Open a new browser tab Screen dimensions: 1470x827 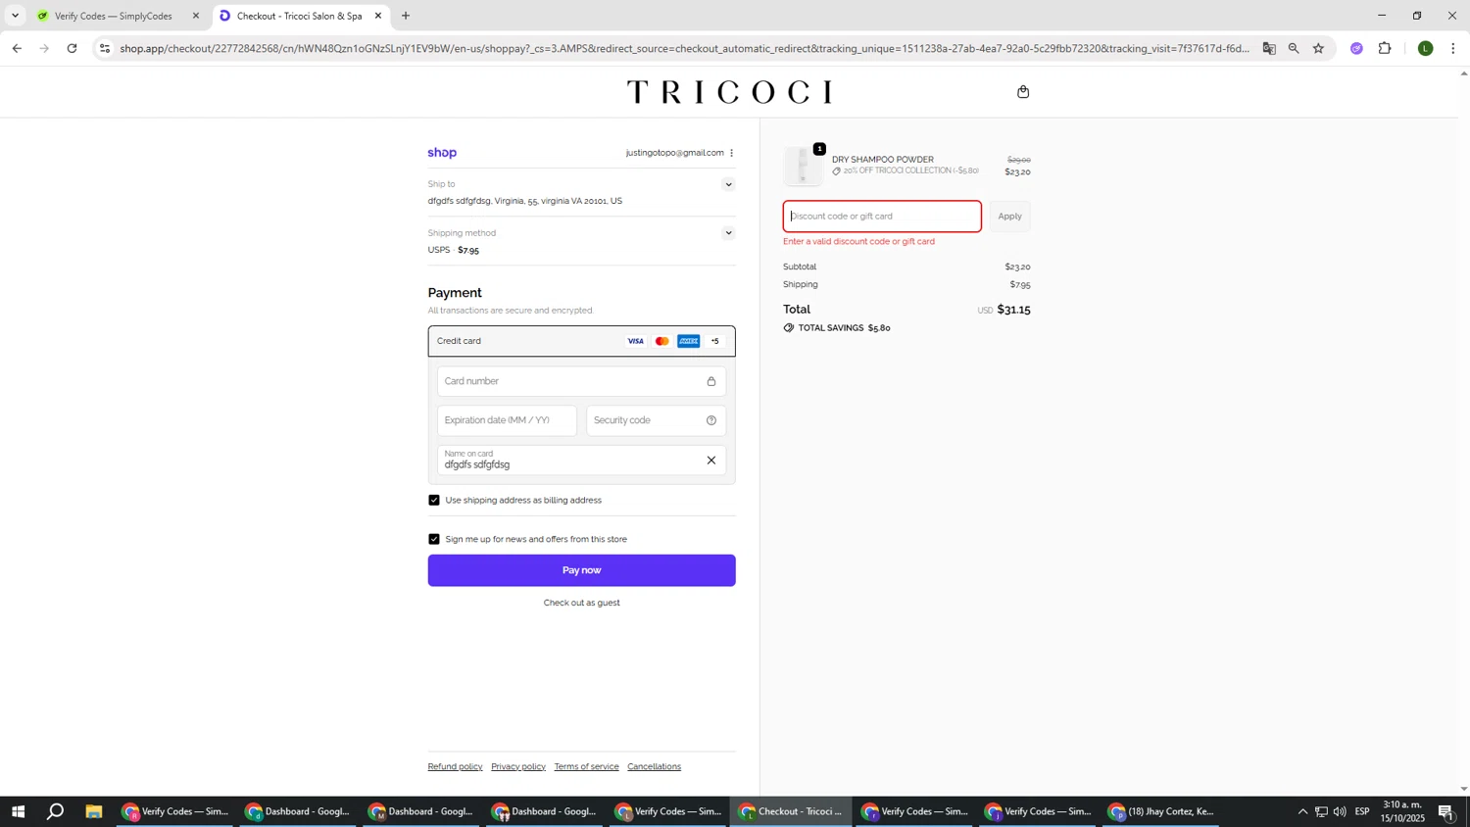coord(406,16)
